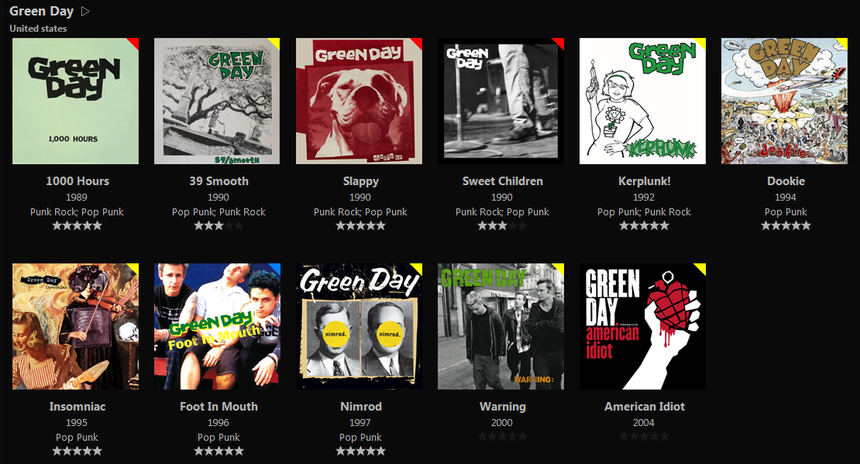This screenshot has width=860, height=464.
Task: Select the Insomniac album artwork
Action: click(x=75, y=326)
